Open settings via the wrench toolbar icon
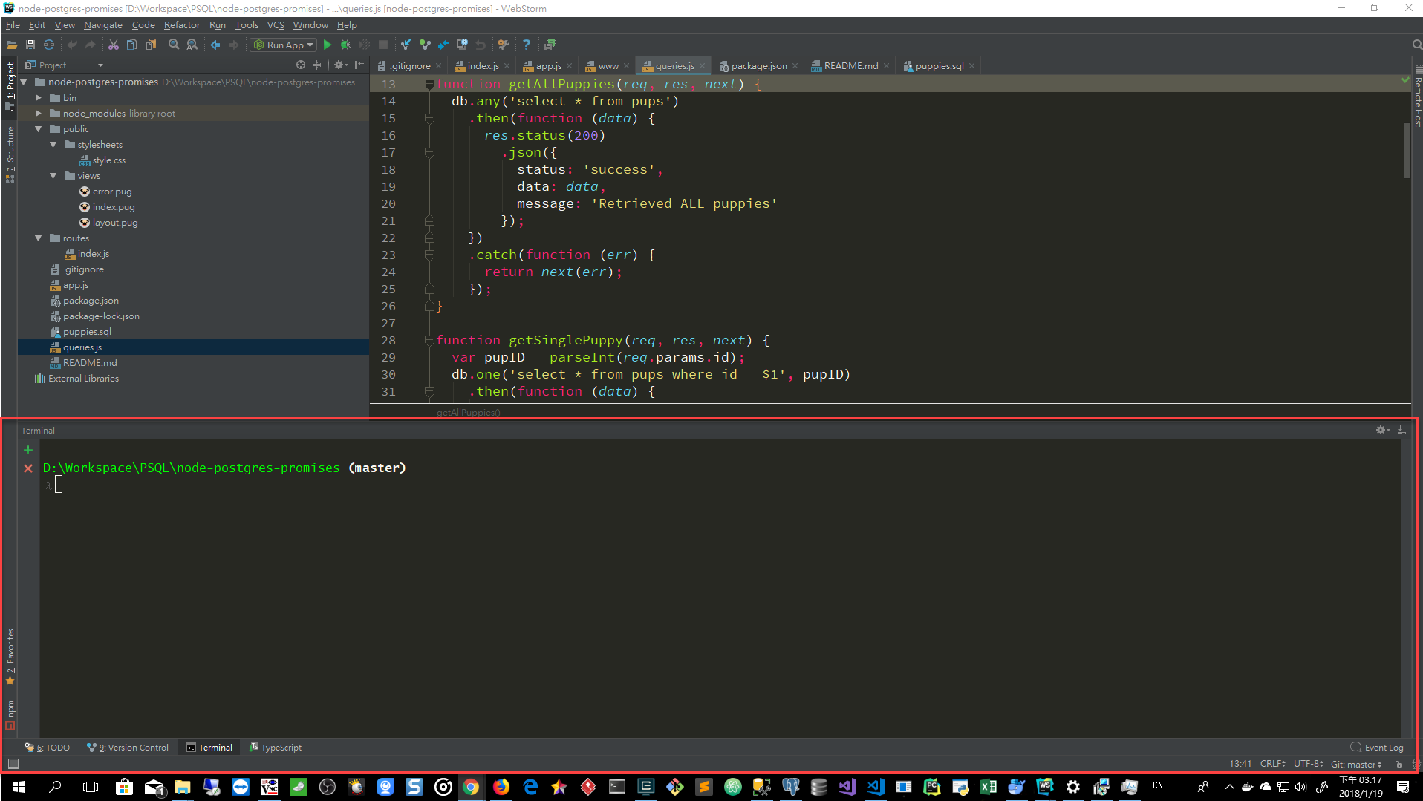The image size is (1423, 801). (x=504, y=45)
